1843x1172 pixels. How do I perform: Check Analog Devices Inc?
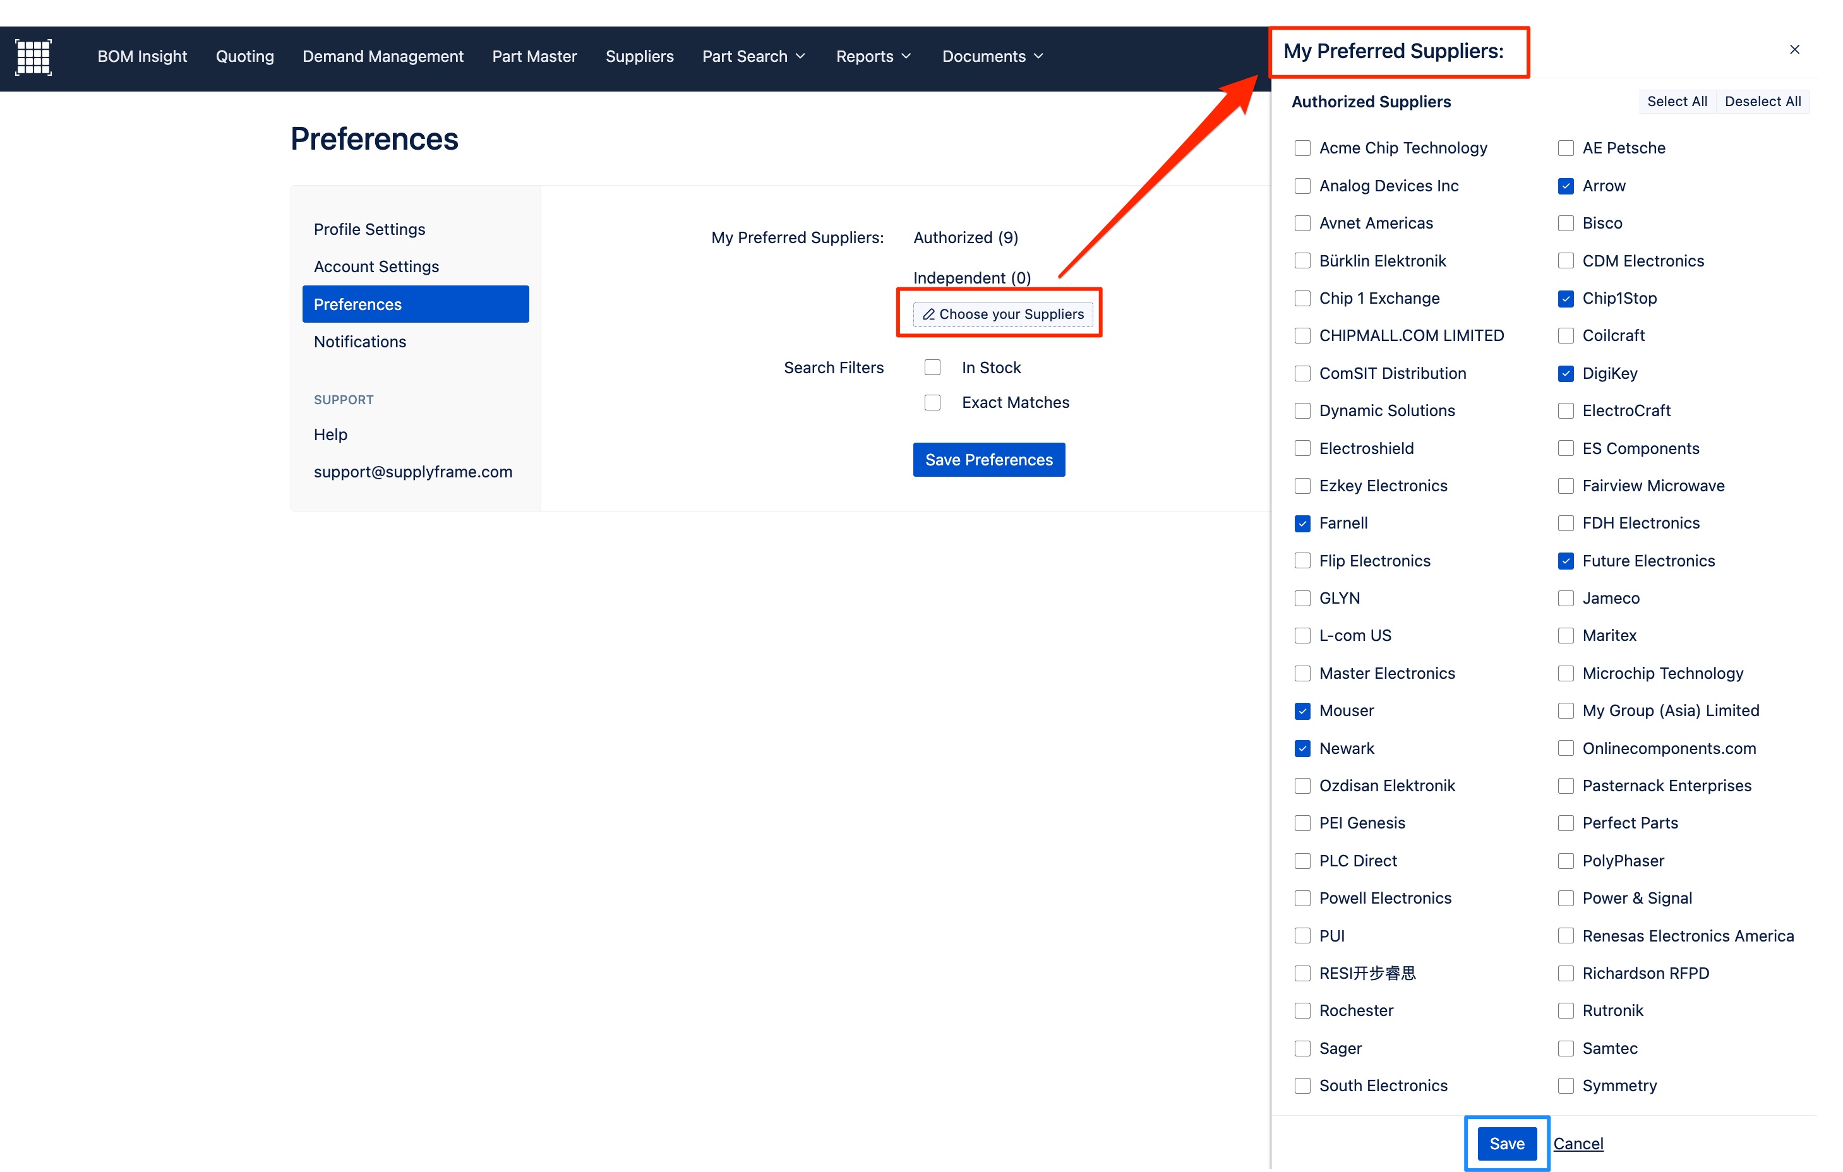1302,185
